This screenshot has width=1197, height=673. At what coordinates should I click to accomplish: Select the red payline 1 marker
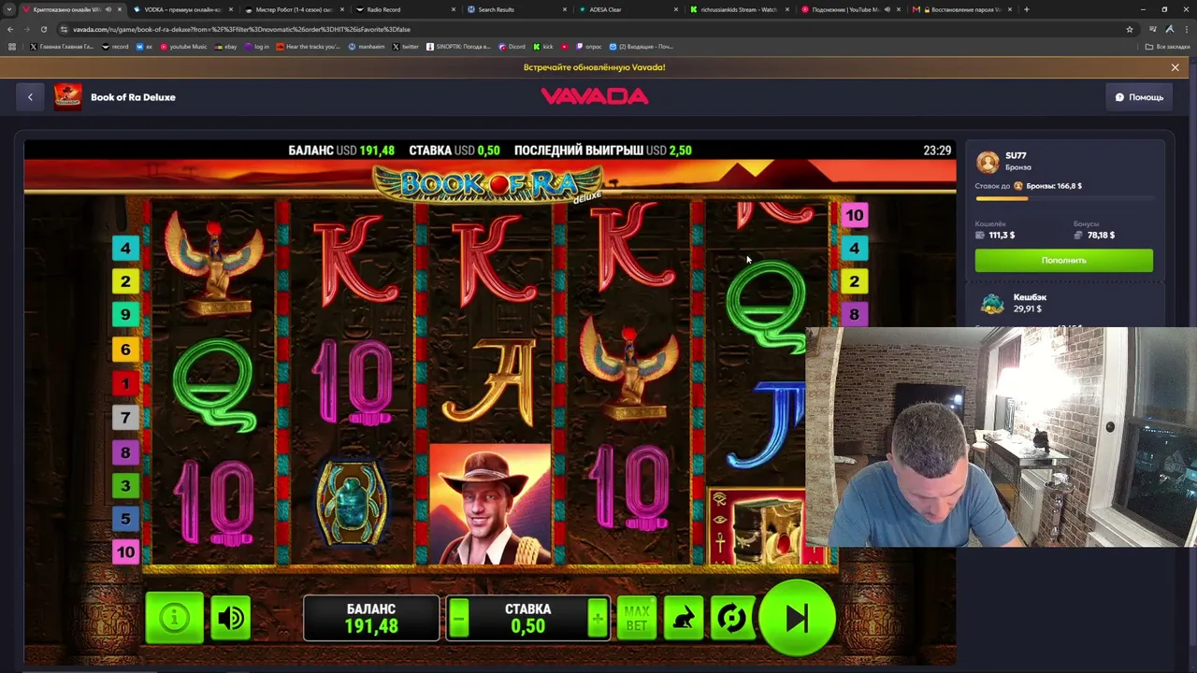click(125, 383)
